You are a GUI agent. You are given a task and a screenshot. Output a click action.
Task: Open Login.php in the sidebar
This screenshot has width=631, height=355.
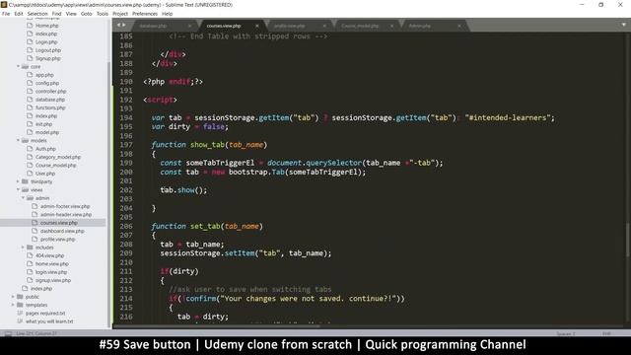coord(46,41)
